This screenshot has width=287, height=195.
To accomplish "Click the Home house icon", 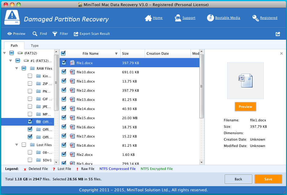I will click(148, 18).
